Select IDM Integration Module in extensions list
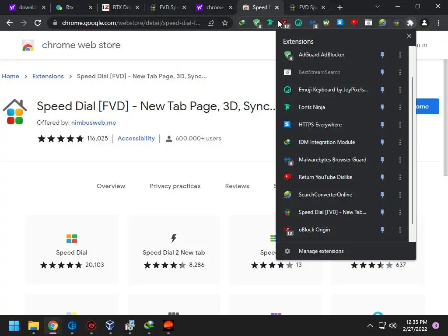The height and width of the screenshot is (336, 448). [x=326, y=142]
